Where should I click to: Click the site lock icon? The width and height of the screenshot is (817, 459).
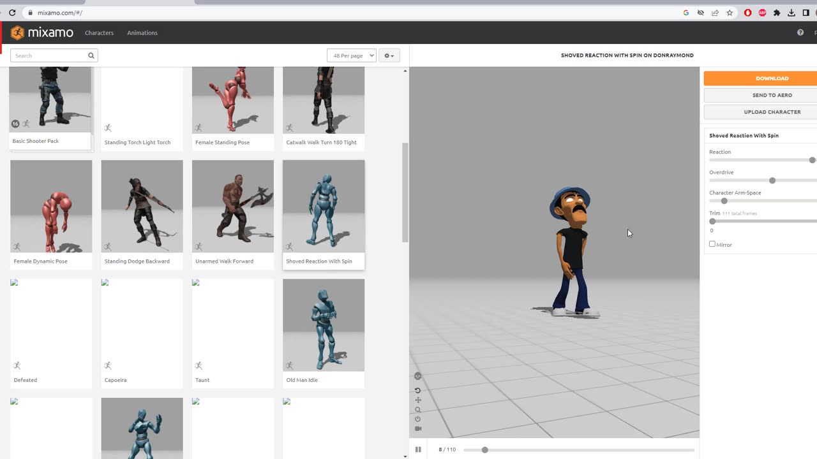30,13
